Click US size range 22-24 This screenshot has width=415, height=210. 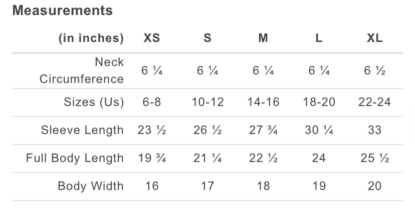(374, 102)
